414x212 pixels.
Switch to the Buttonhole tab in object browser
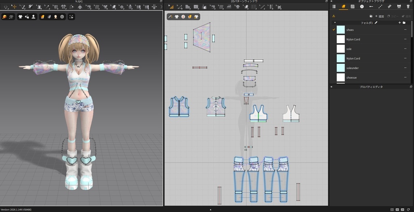point(371,6)
